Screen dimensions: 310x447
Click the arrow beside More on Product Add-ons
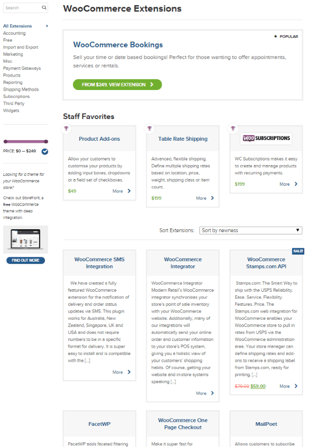(x=129, y=191)
